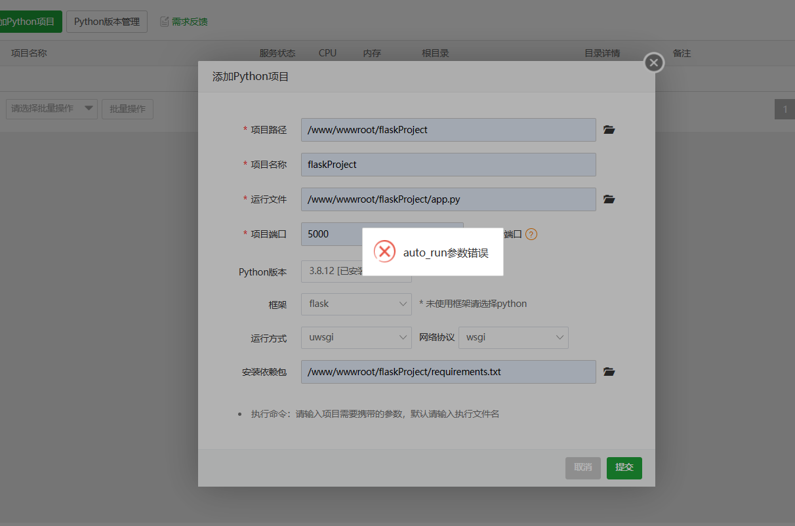Viewport: 795px width, 526px height.
Task: Open the 请选择批量操作 dropdown
Action: point(52,109)
